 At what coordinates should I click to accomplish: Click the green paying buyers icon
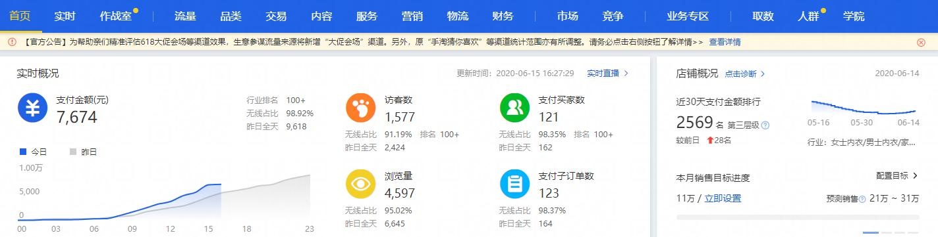(514, 108)
